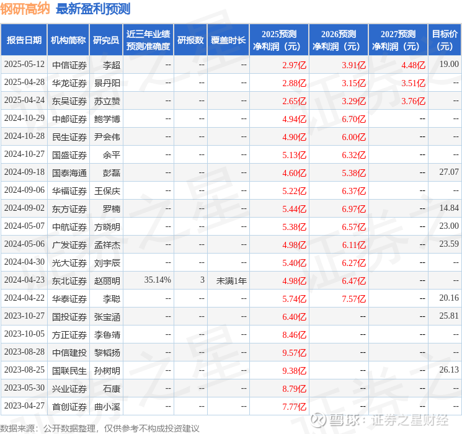Select the 2025预测净利润 column header

point(279,40)
